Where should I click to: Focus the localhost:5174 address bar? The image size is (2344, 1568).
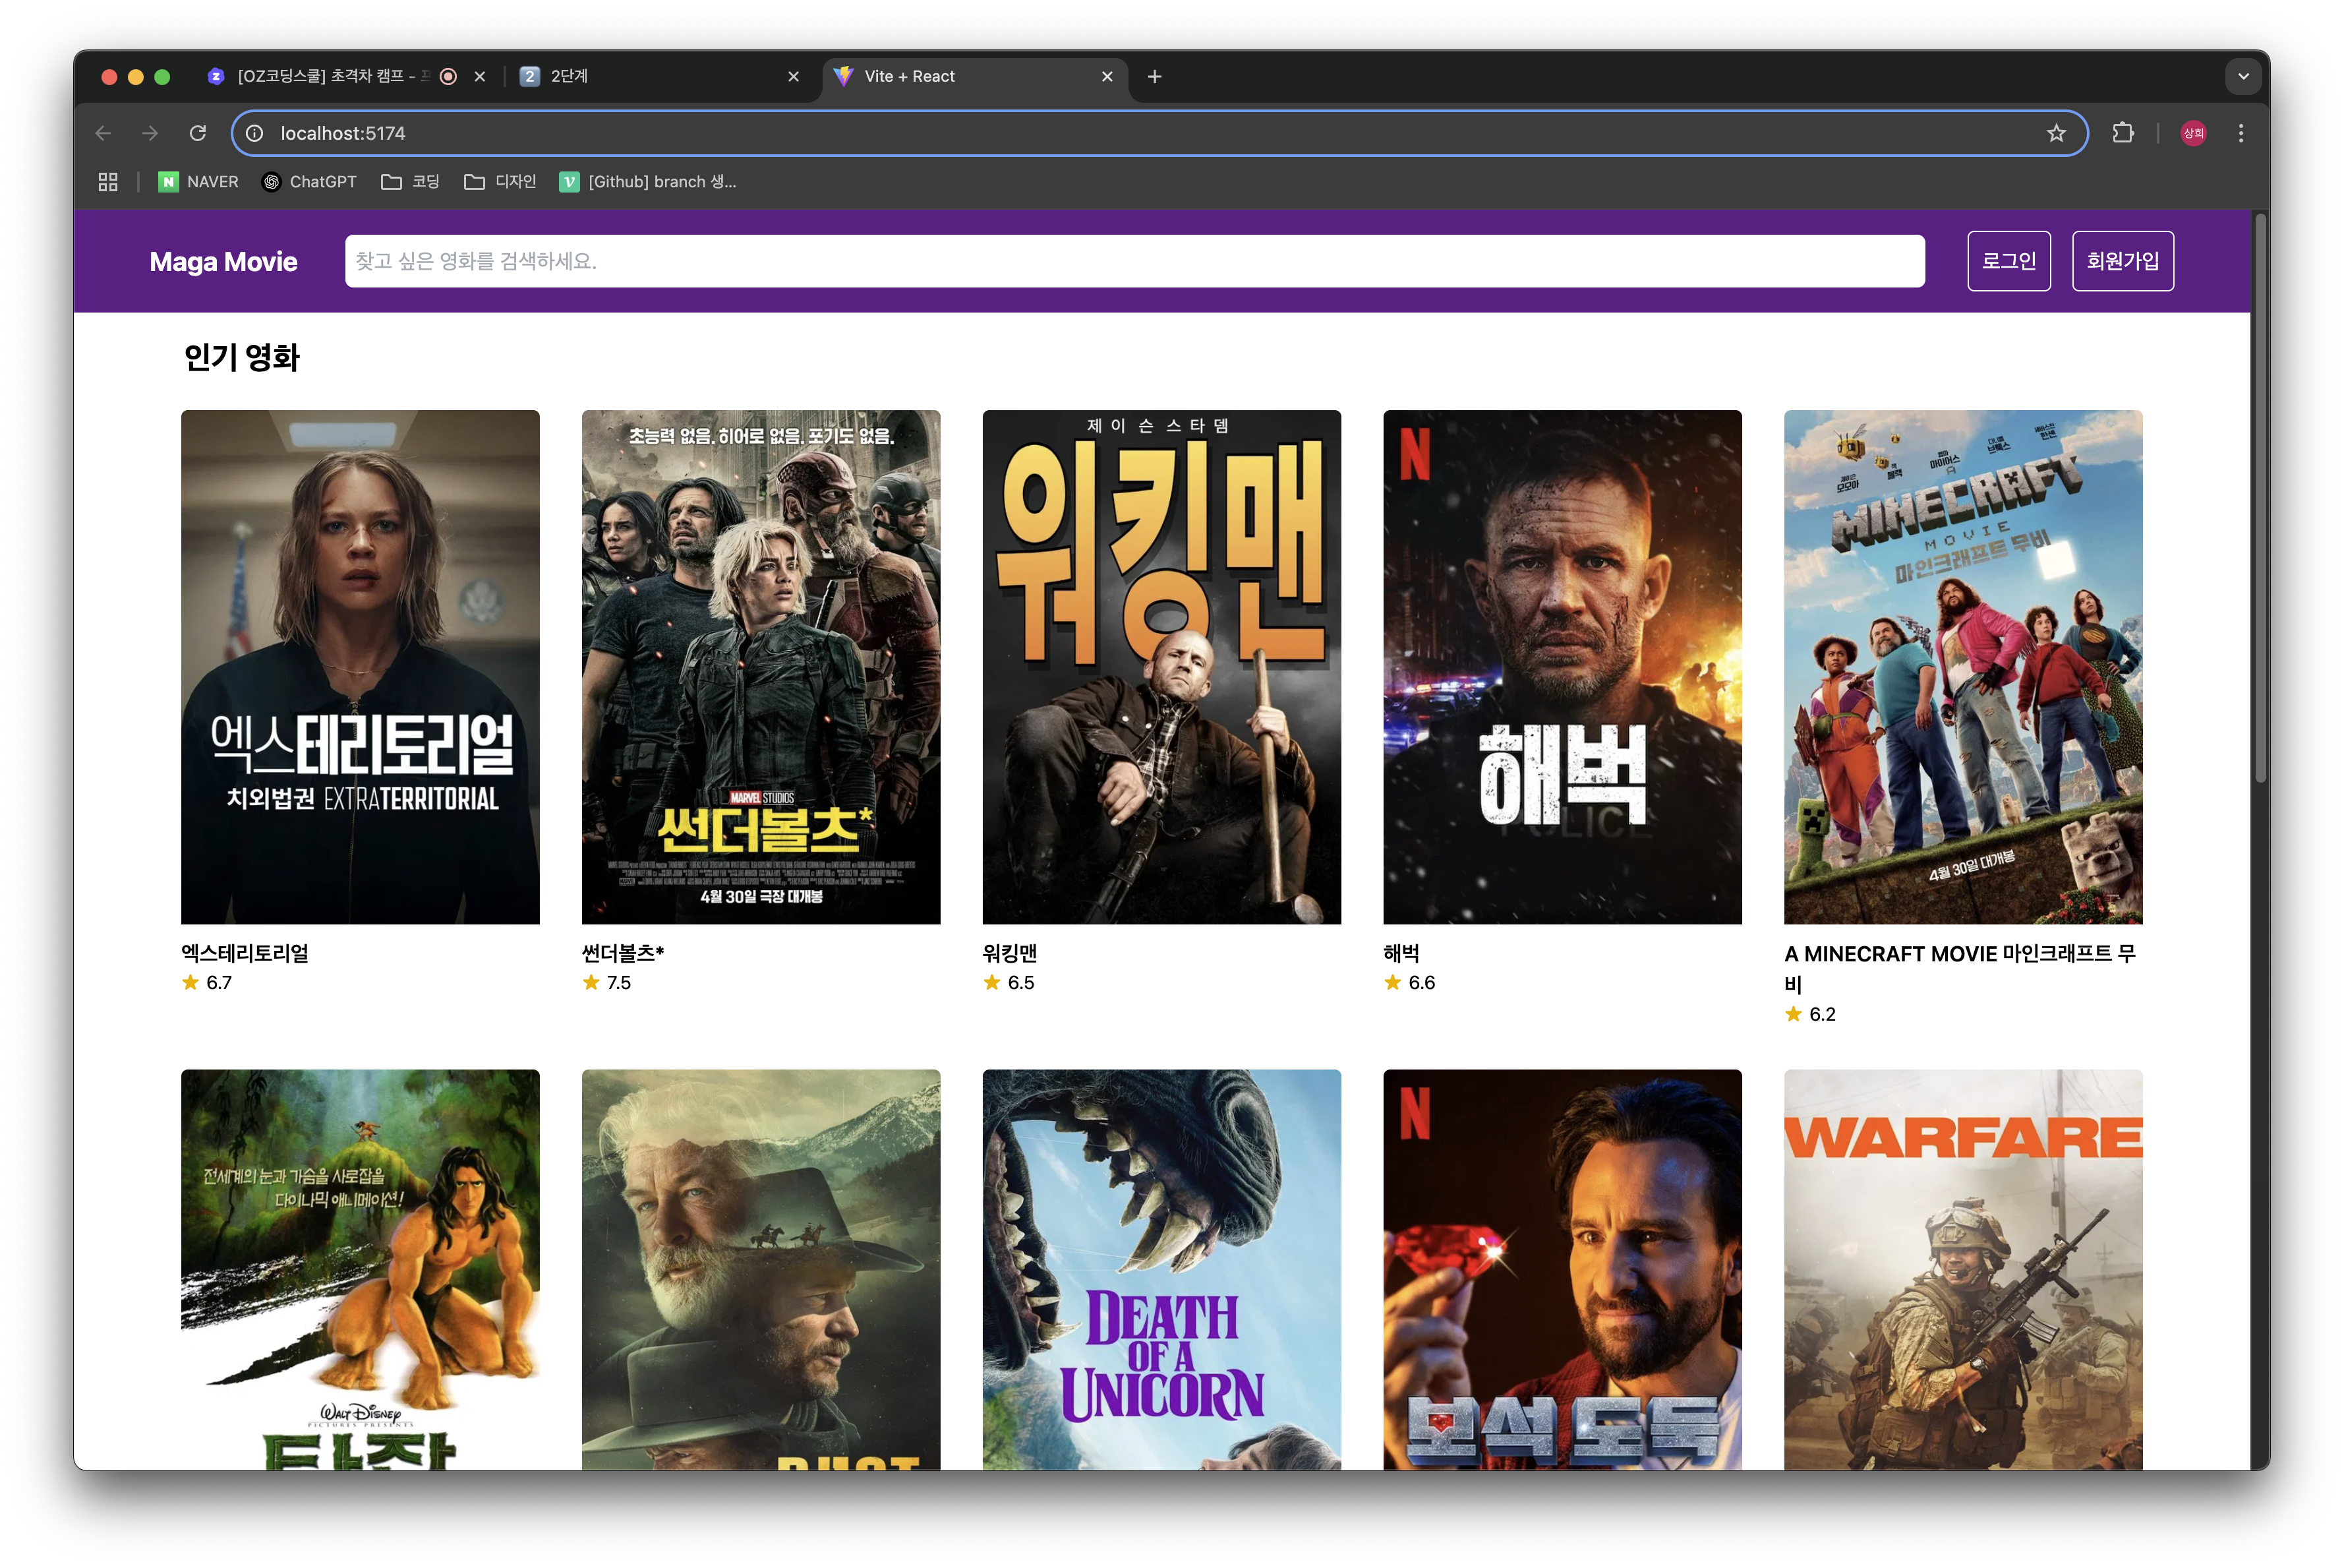click(1159, 133)
